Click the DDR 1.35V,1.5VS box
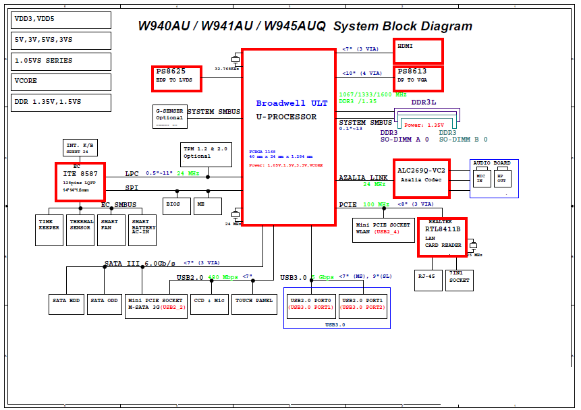Screen dimensions: 581x410 pos(61,102)
